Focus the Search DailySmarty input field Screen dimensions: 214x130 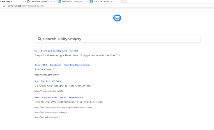point(117,39)
